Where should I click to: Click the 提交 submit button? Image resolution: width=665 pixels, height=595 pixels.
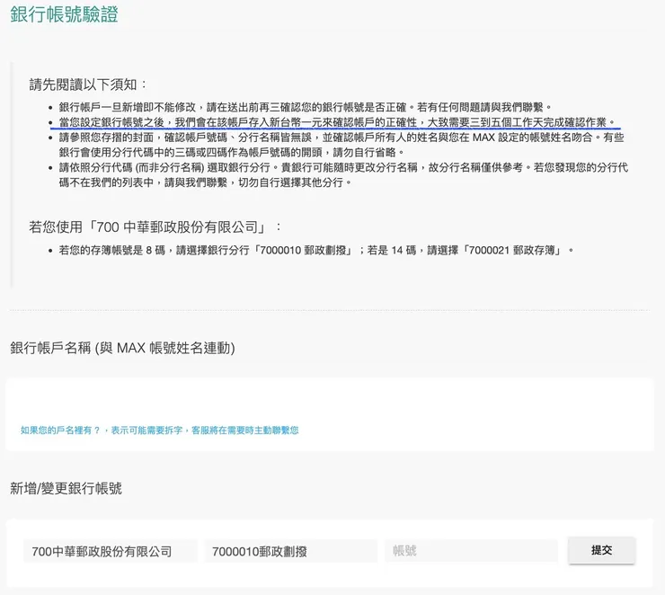tap(601, 550)
